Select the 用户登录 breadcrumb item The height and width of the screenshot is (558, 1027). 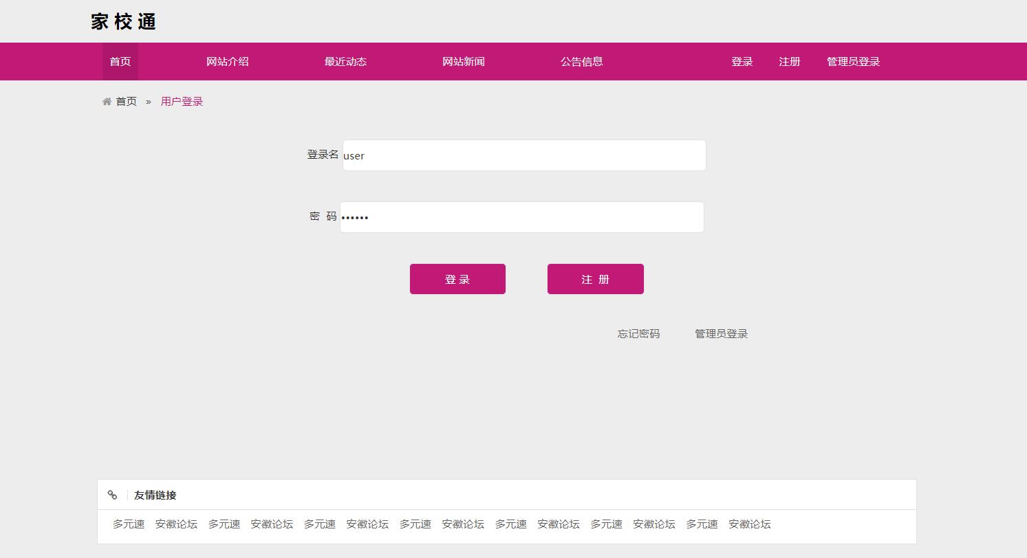point(181,100)
